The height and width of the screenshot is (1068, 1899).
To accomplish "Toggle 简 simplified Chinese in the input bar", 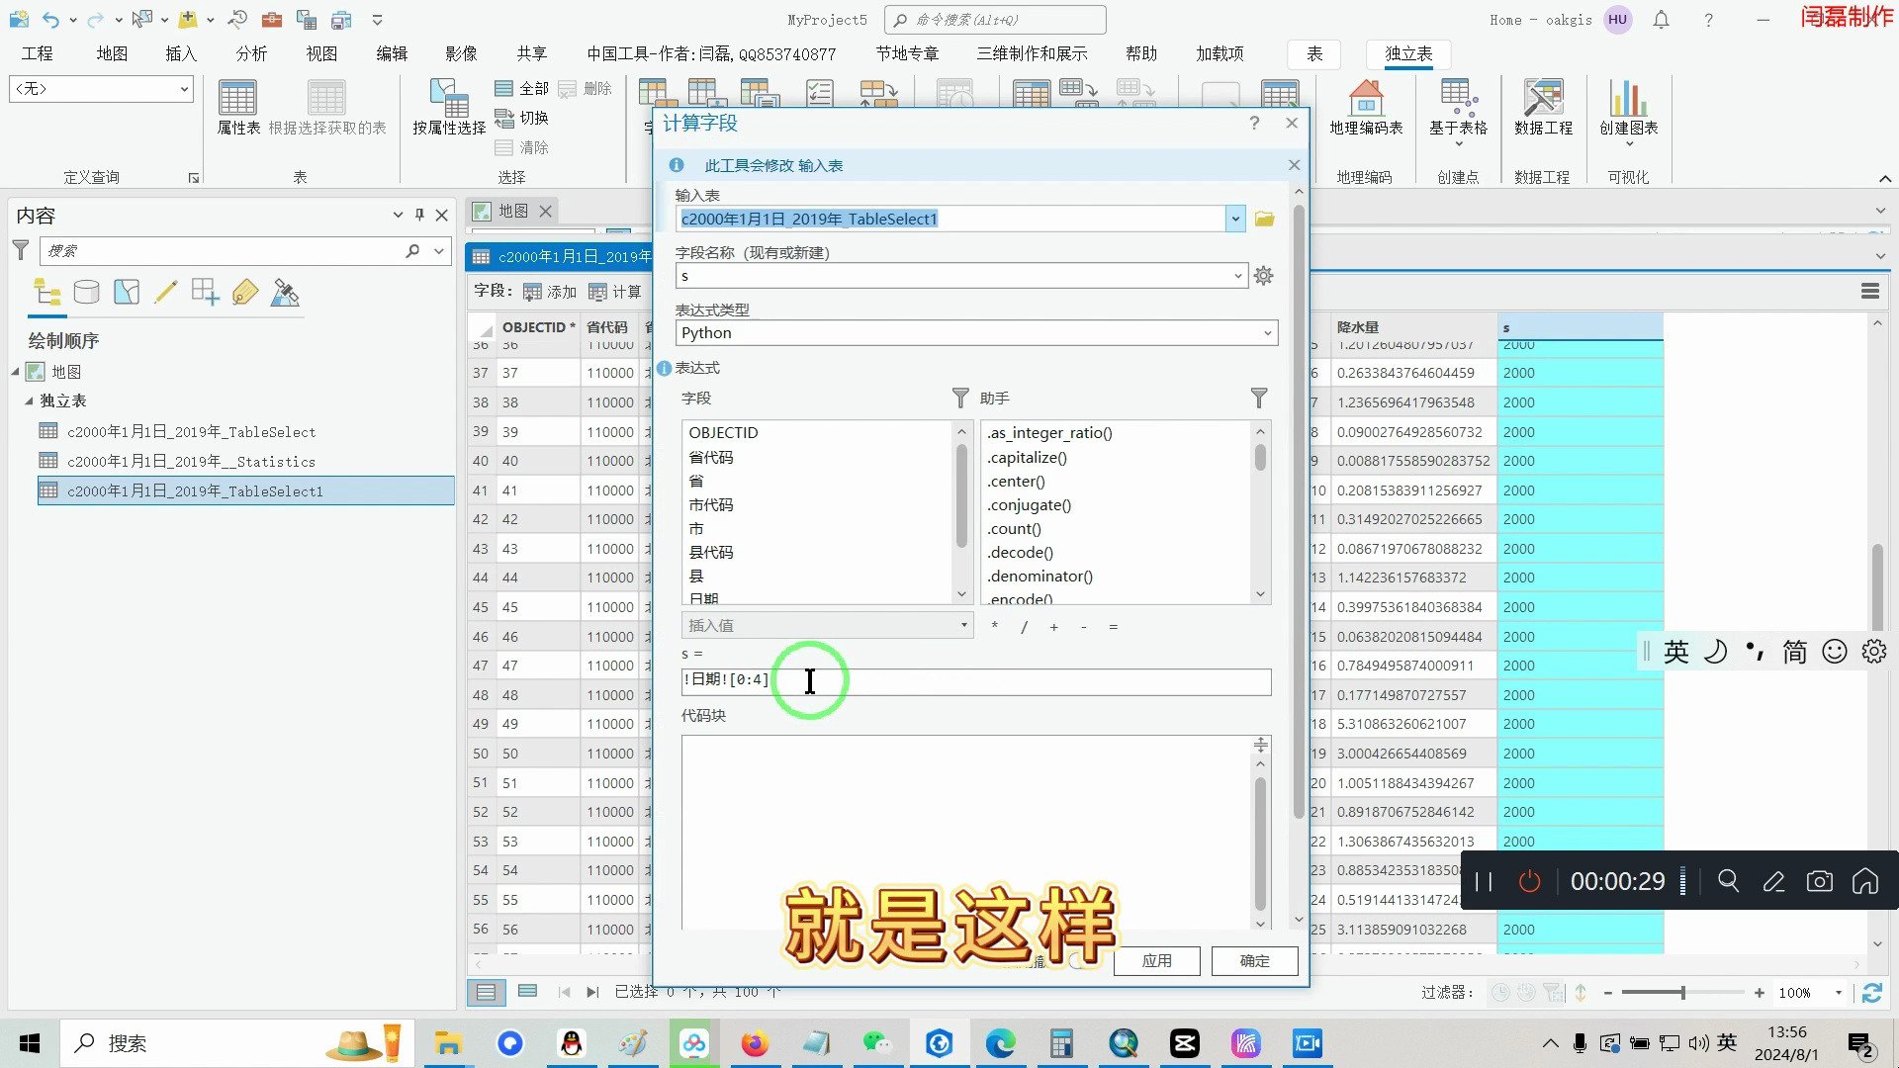I will point(1794,651).
